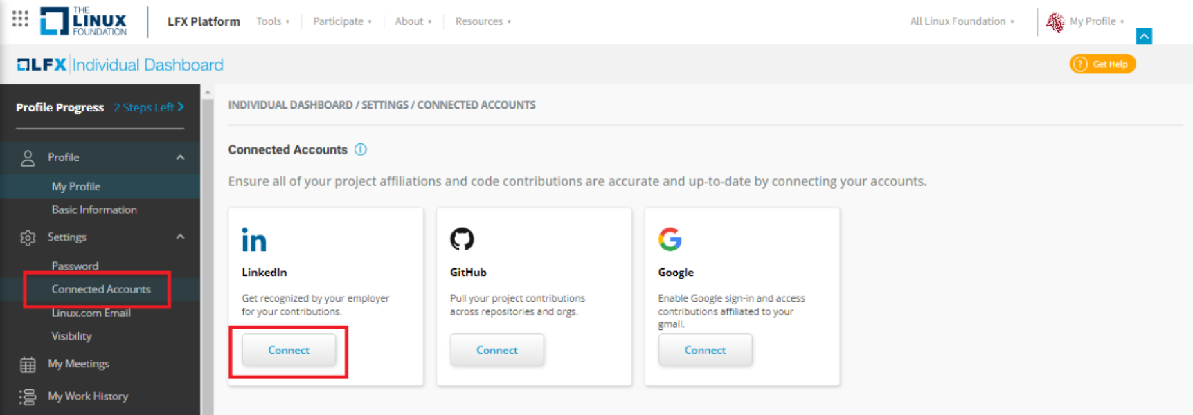
Task: Click the GitHub card title
Action: click(468, 273)
